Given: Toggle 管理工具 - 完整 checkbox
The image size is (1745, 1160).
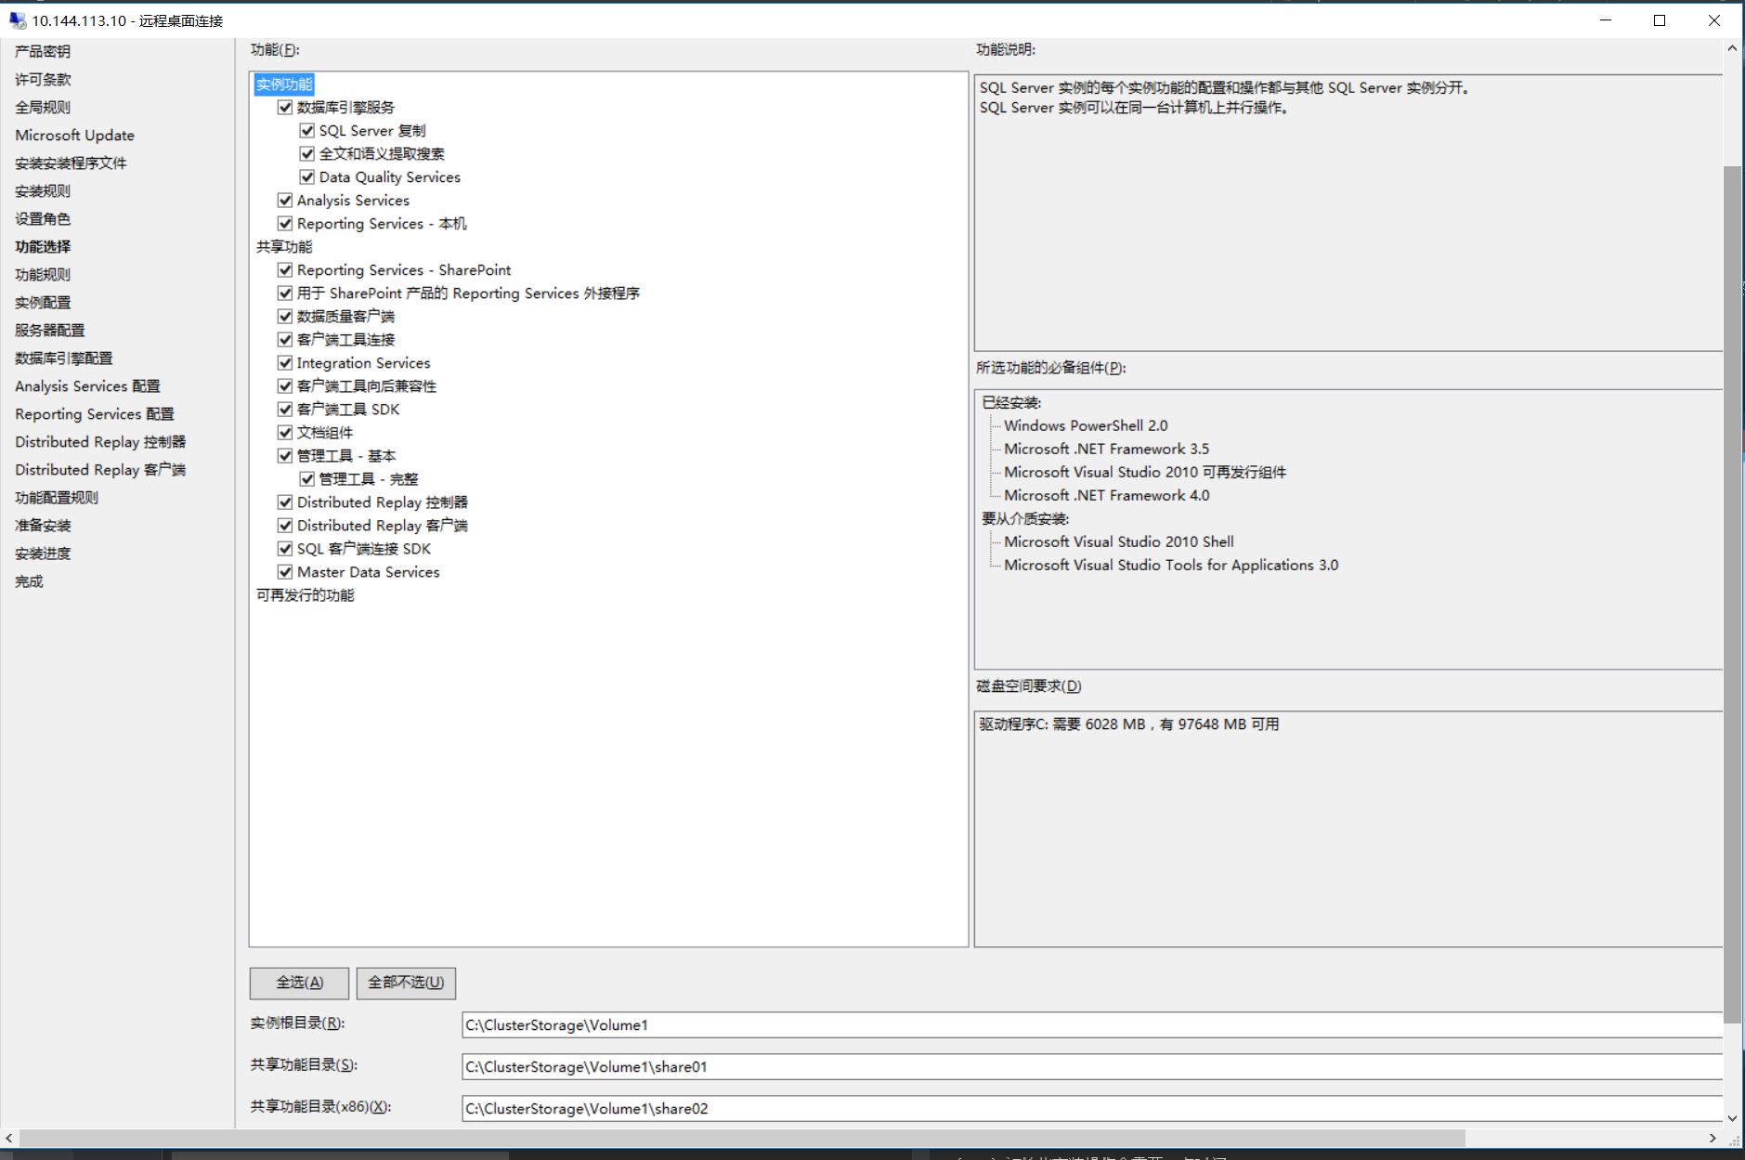Looking at the screenshot, I should pyautogui.click(x=307, y=479).
